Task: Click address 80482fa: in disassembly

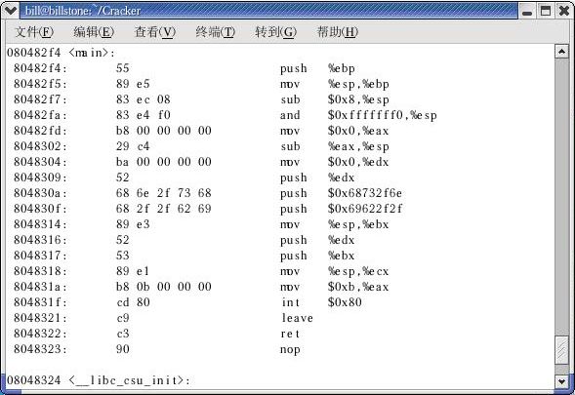Action: 40,115
